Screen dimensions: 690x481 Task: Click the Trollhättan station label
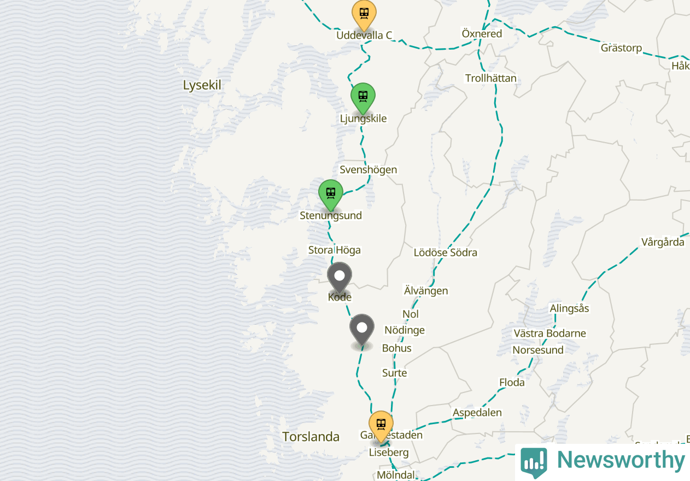[491, 78]
